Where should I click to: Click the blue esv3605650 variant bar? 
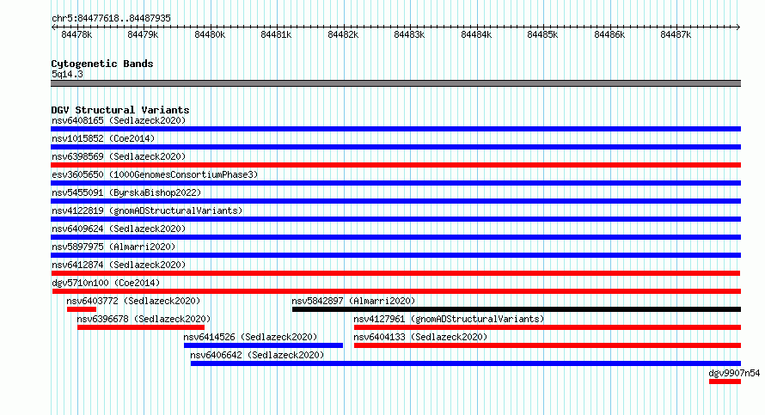tap(395, 183)
